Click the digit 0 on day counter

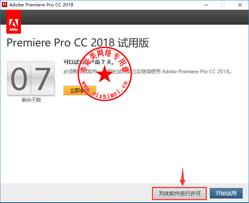click(19, 78)
